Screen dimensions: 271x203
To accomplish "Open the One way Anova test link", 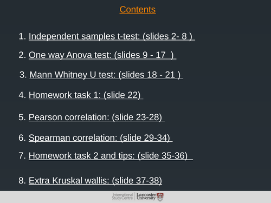I will tap(102, 55).
